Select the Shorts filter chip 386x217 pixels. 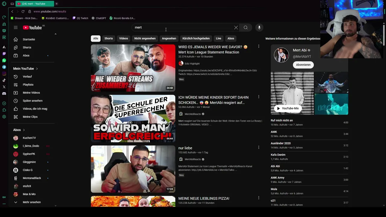(109, 39)
